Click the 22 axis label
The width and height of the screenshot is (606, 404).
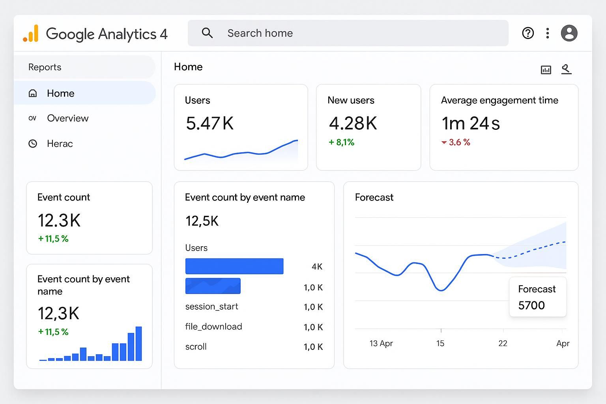[503, 343]
